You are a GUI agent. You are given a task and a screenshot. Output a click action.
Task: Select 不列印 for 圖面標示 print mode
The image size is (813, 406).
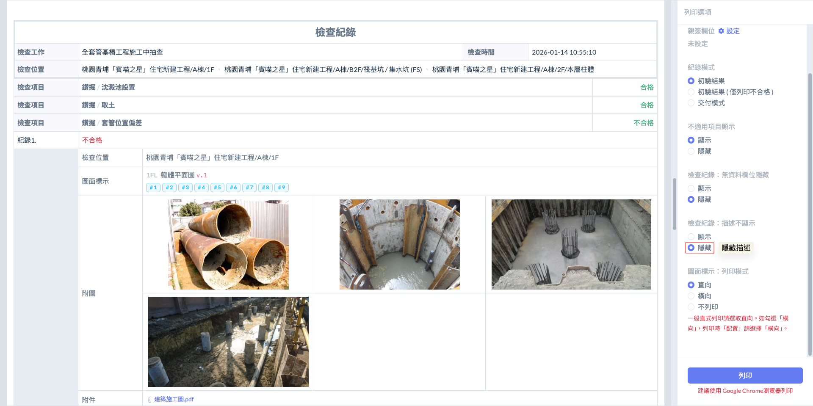point(691,307)
